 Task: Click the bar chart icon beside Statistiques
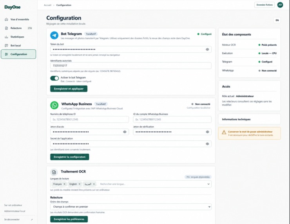(6, 37)
